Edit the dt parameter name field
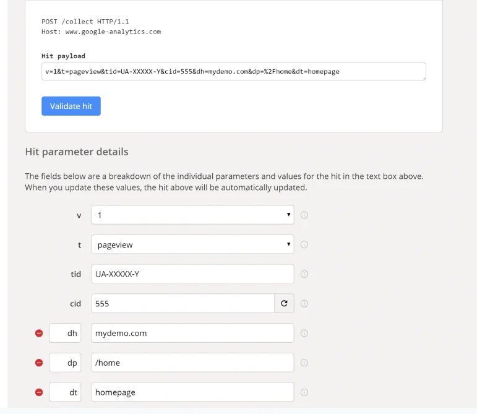This screenshot has width=477, height=414. pyautogui.click(x=65, y=392)
